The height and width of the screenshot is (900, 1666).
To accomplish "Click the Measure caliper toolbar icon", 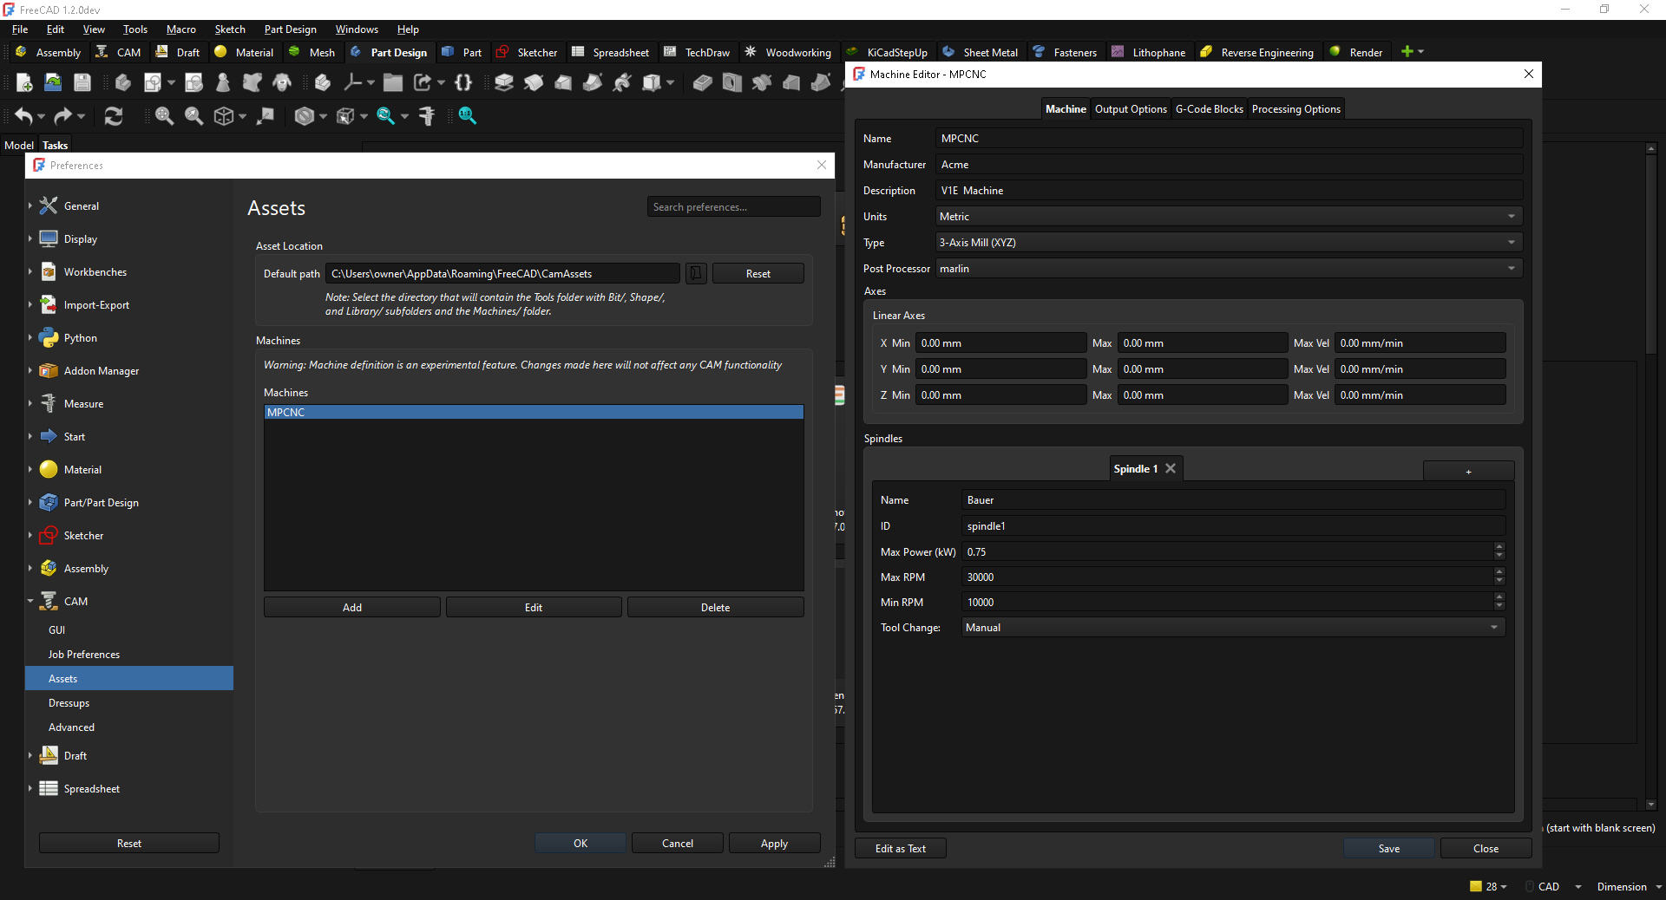I will (426, 116).
